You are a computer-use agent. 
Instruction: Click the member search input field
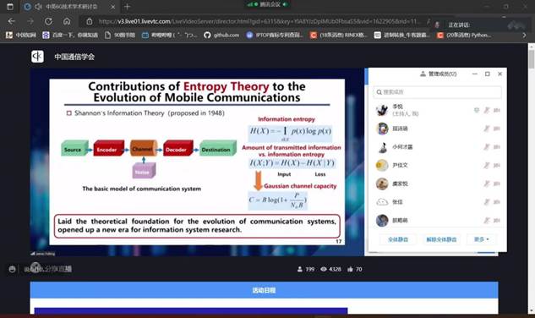438,92
